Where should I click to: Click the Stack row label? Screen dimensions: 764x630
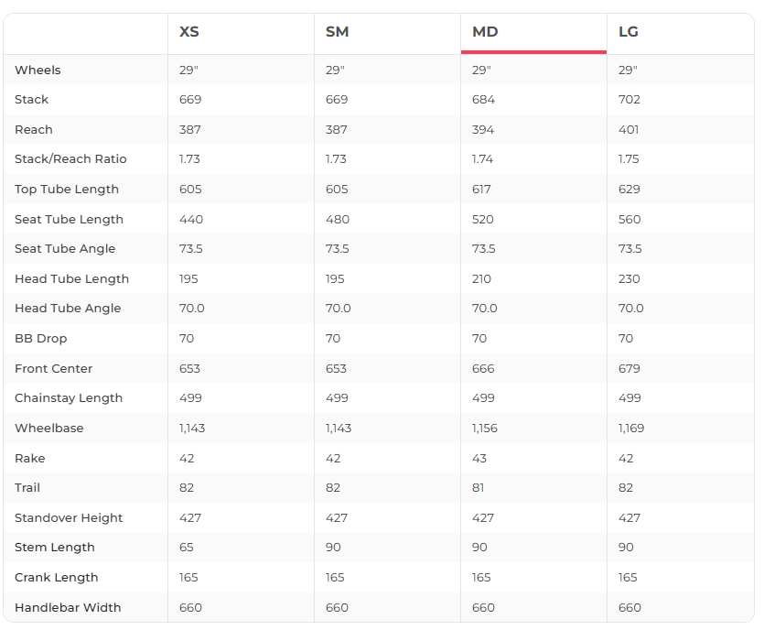pyautogui.click(x=31, y=100)
